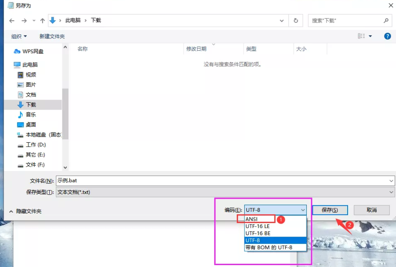Open recent locations dropdown arrow
The width and height of the screenshot is (396, 267).
pos(34,20)
